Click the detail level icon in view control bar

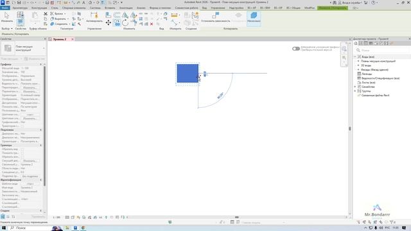[67, 218]
